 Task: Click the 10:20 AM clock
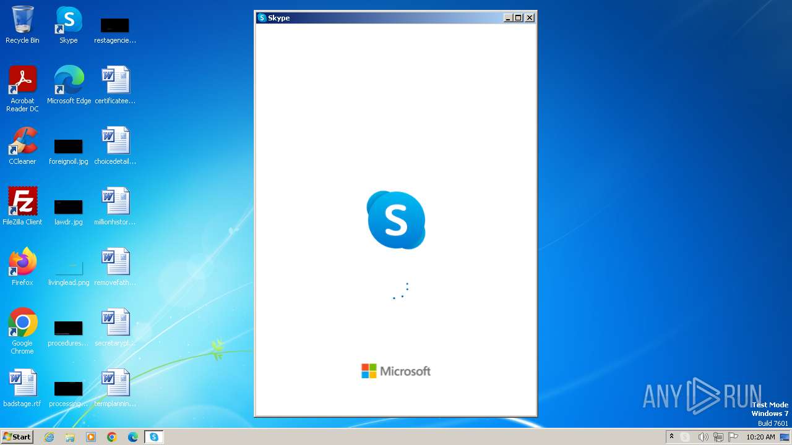[760, 437]
